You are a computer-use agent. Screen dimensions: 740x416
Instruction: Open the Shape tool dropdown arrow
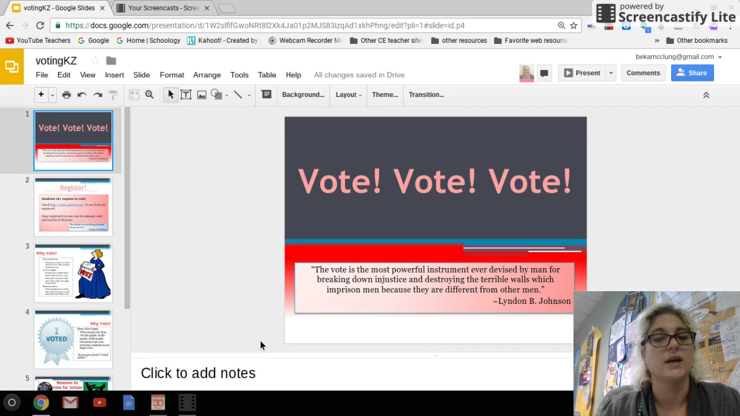[227, 95]
